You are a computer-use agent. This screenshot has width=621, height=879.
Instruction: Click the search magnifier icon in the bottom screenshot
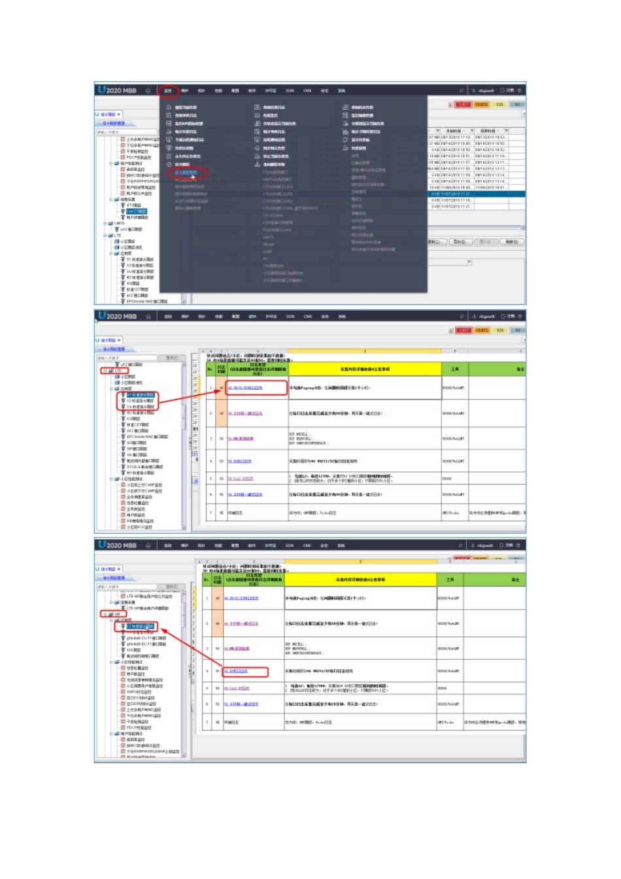point(462,545)
